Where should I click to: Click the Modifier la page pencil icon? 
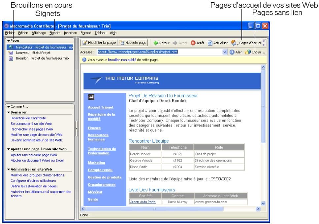(85, 43)
